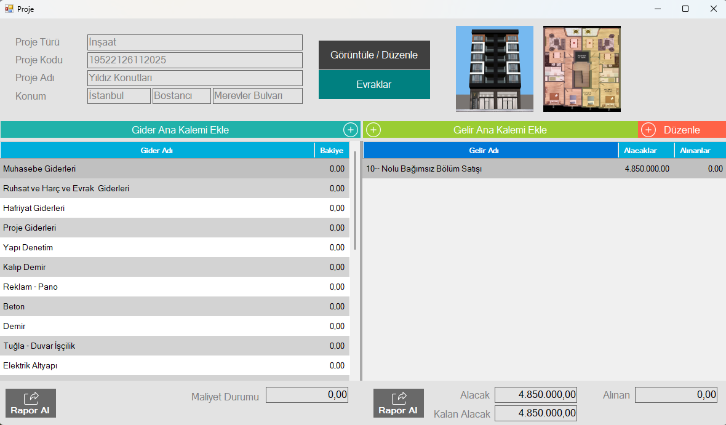Open the floor plan thumbnail
The width and height of the screenshot is (726, 425).
point(581,69)
